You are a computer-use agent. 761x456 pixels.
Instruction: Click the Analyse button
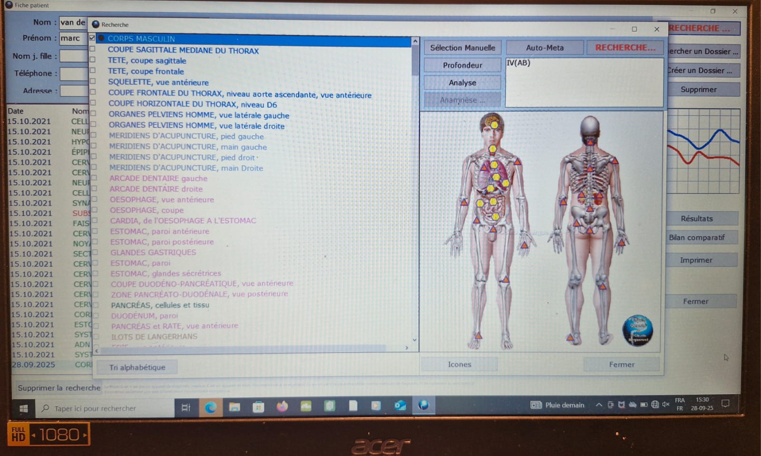tap(462, 83)
